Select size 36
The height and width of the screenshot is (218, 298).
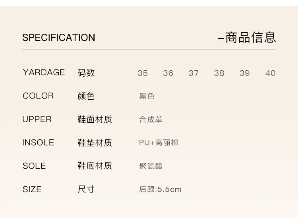coord(168,73)
